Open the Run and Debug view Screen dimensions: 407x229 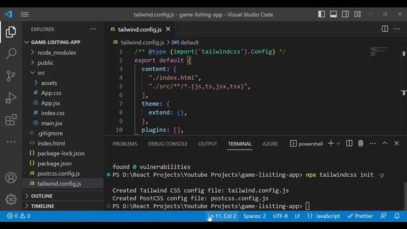pos(11,98)
